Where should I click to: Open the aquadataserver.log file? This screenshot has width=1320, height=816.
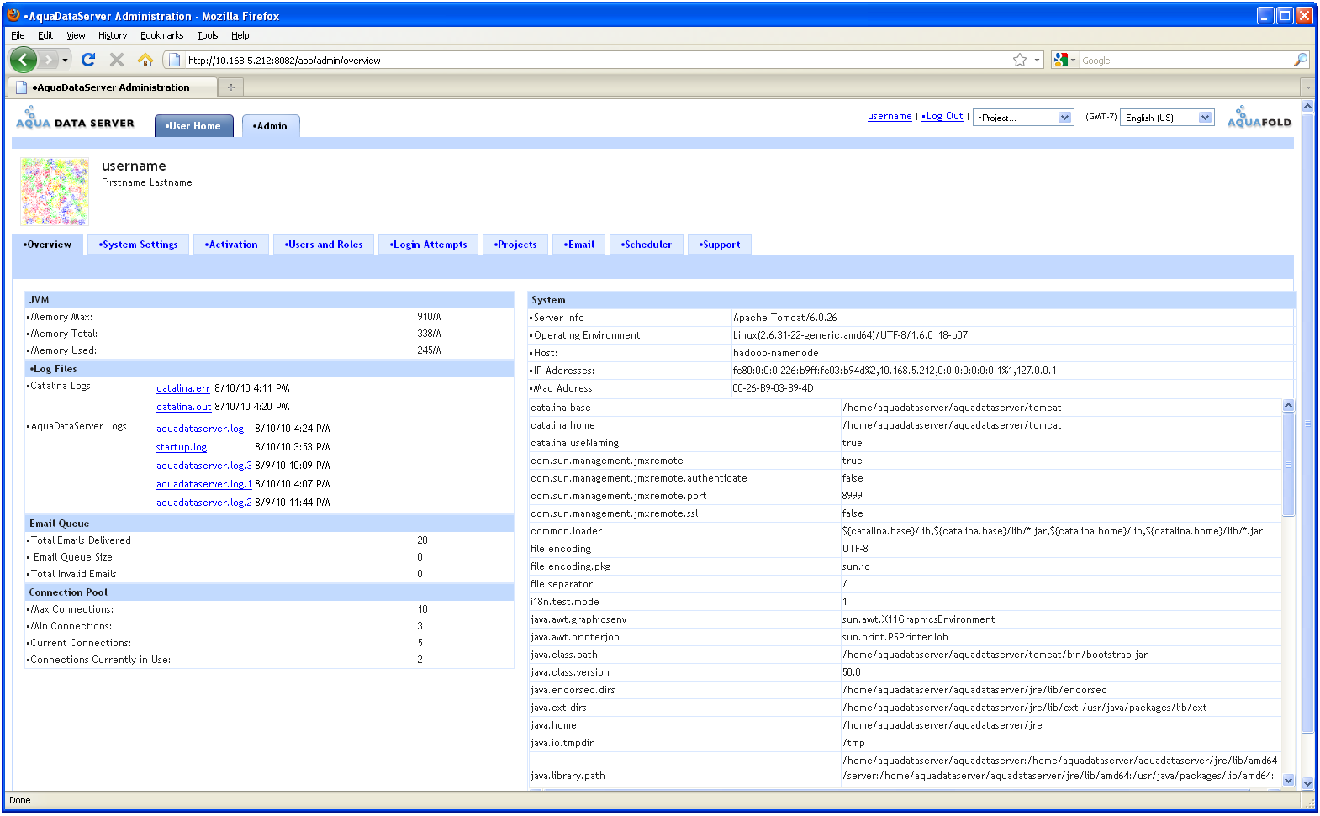[x=200, y=429]
